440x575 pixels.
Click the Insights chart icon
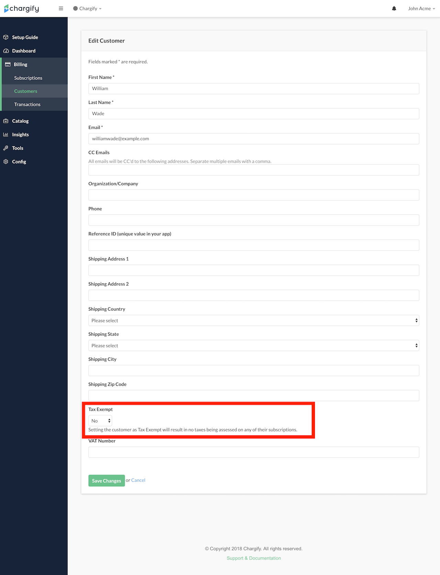(x=6, y=134)
